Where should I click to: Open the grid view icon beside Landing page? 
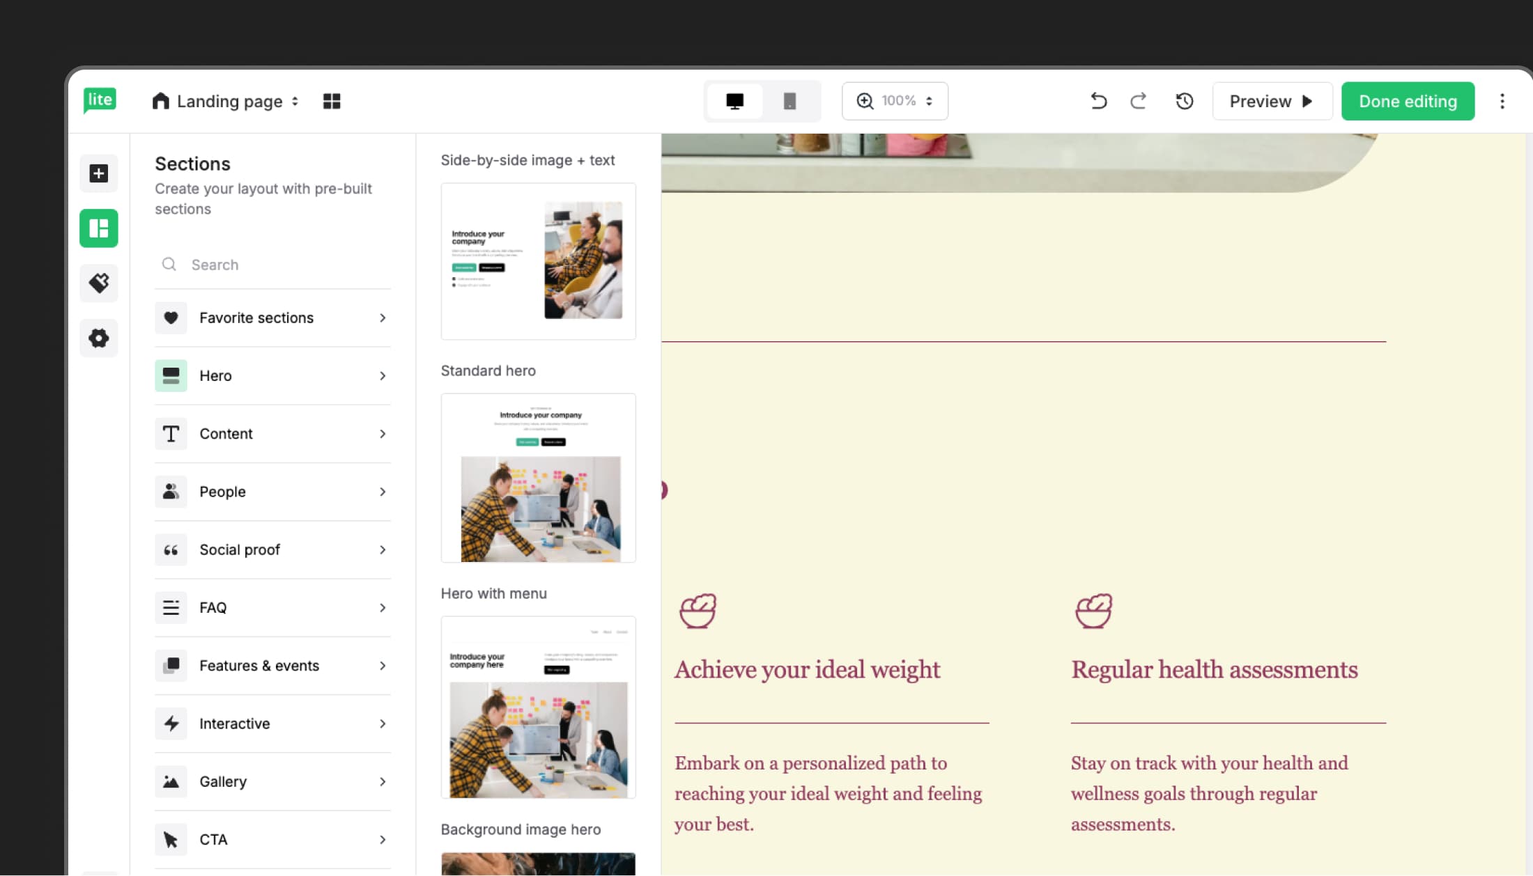click(x=332, y=101)
